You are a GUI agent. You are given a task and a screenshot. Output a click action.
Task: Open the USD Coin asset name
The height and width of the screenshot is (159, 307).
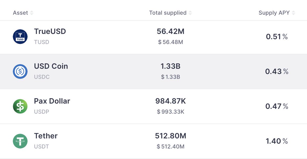click(x=51, y=66)
